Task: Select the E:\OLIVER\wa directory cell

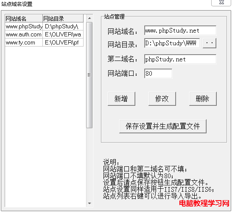Action: point(63,34)
